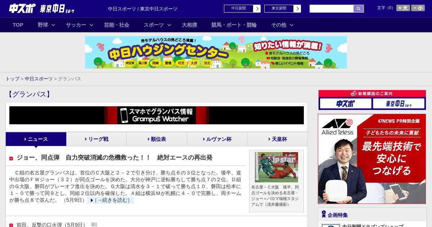Switch to the ルヴァン杯 tab
The height and width of the screenshot is (227, 432).
coord(217,139)
